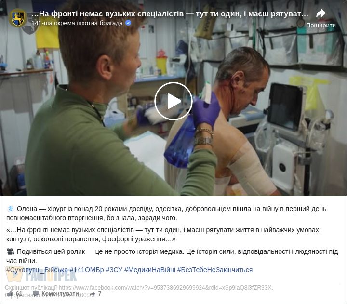Screen dimensions: 347x304
Task: Click the share arrow icon above Поширити
Action: pyautogui.click(x=320, y=13)
